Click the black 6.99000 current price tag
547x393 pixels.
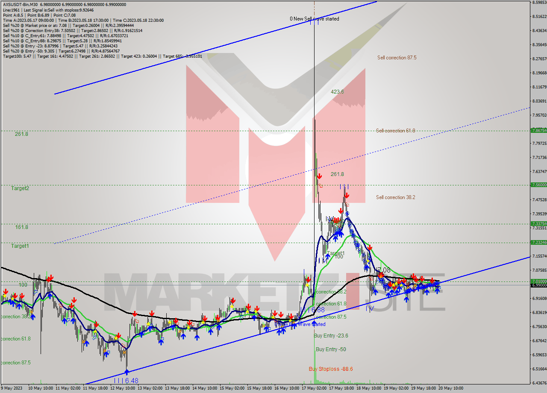coord(538,285)
